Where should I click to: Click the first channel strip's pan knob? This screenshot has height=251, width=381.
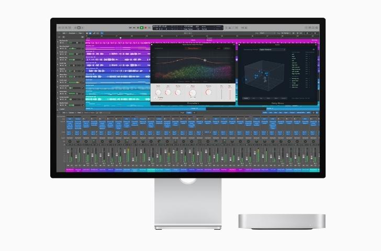(70, 142)
